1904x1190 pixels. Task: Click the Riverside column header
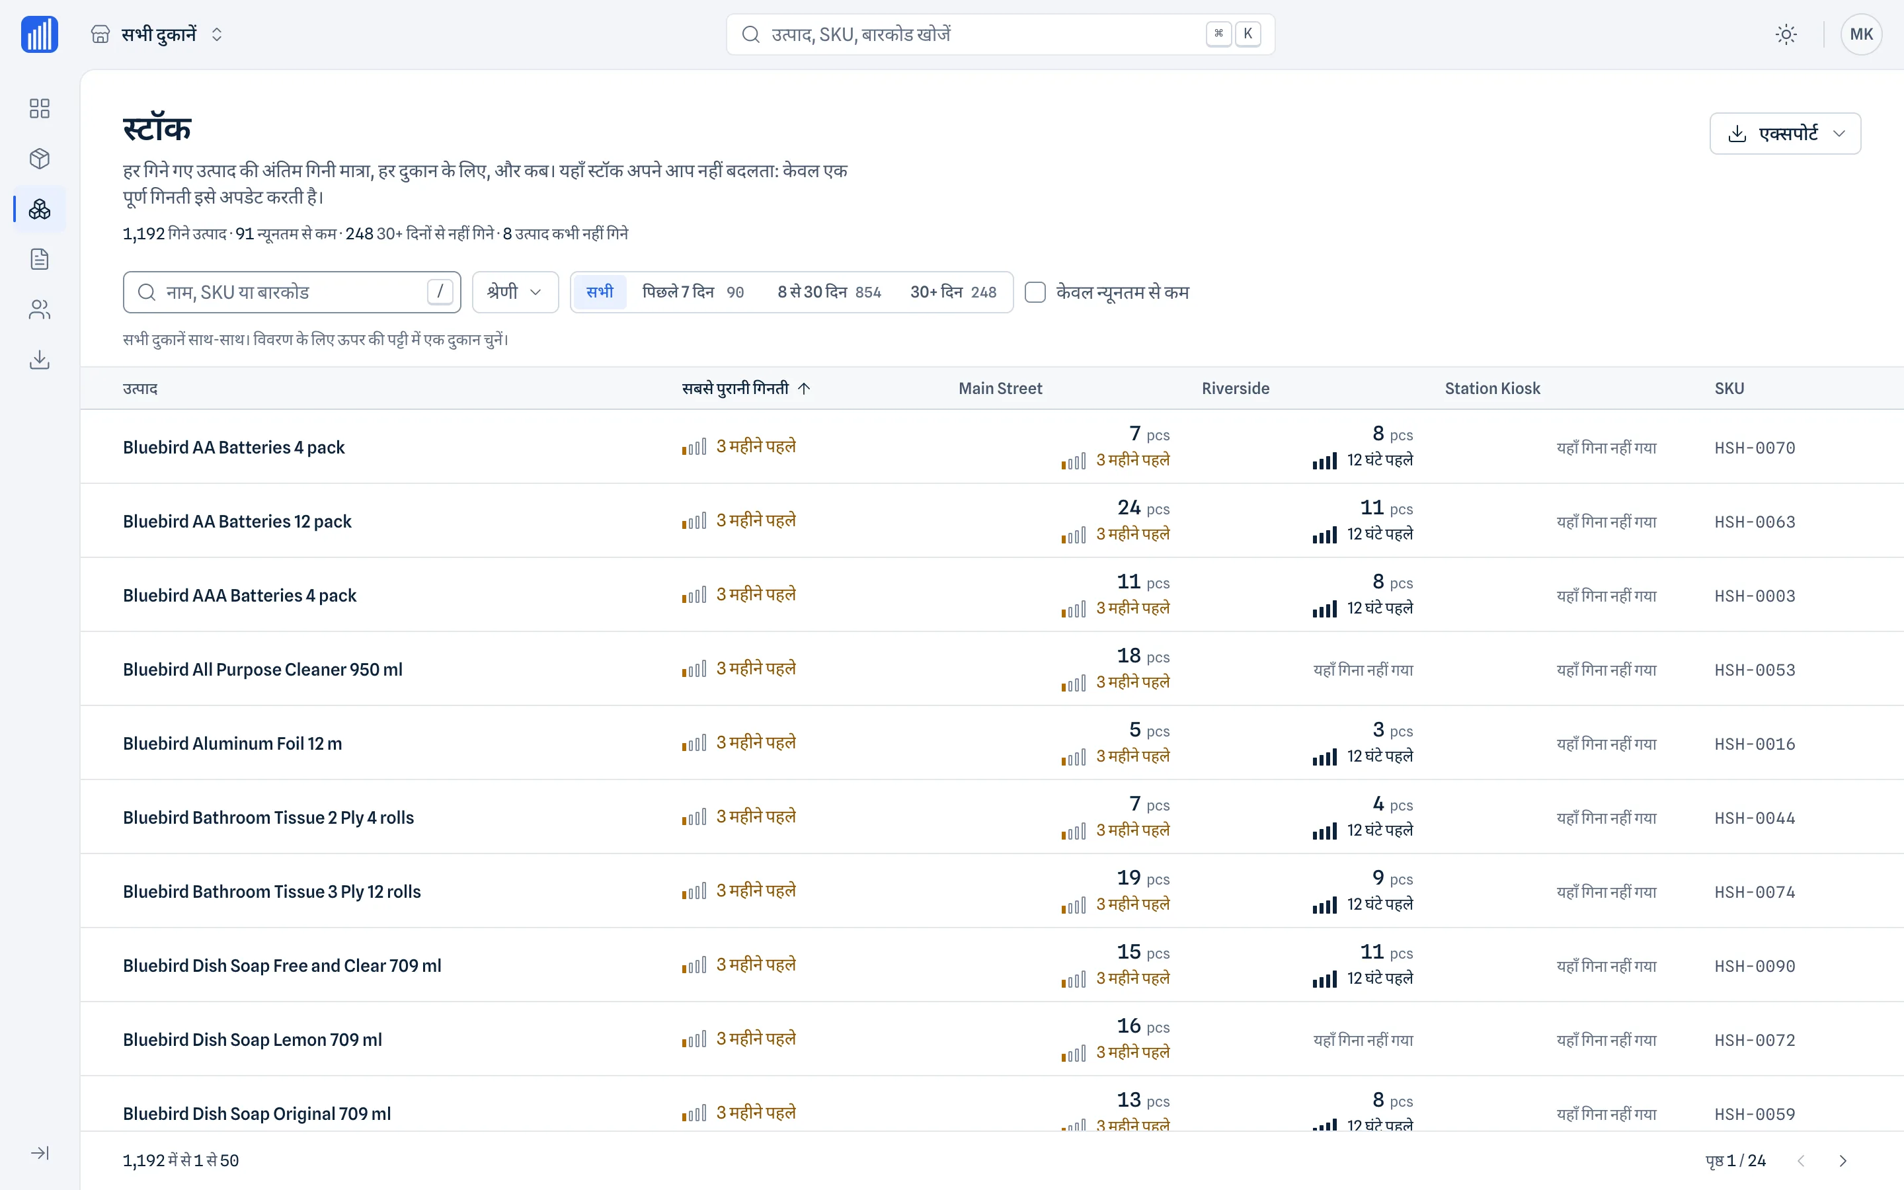[1235, 389]
